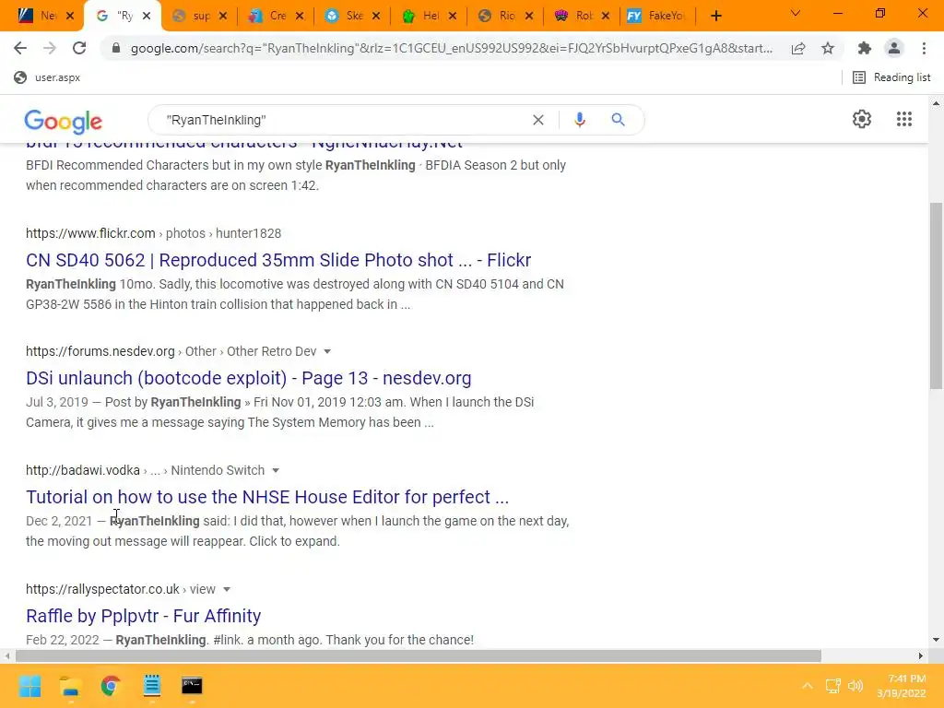Image resolution: width=944 pixels, height=708 pixels.
Task: Close the 'Ske' tab
Action: click(x=376, y=16)
